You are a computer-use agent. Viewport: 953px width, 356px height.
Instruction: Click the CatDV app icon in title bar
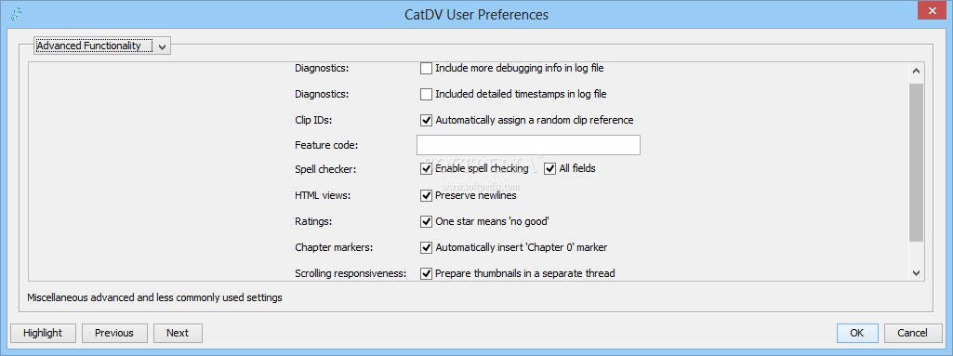tap(17, 15)
